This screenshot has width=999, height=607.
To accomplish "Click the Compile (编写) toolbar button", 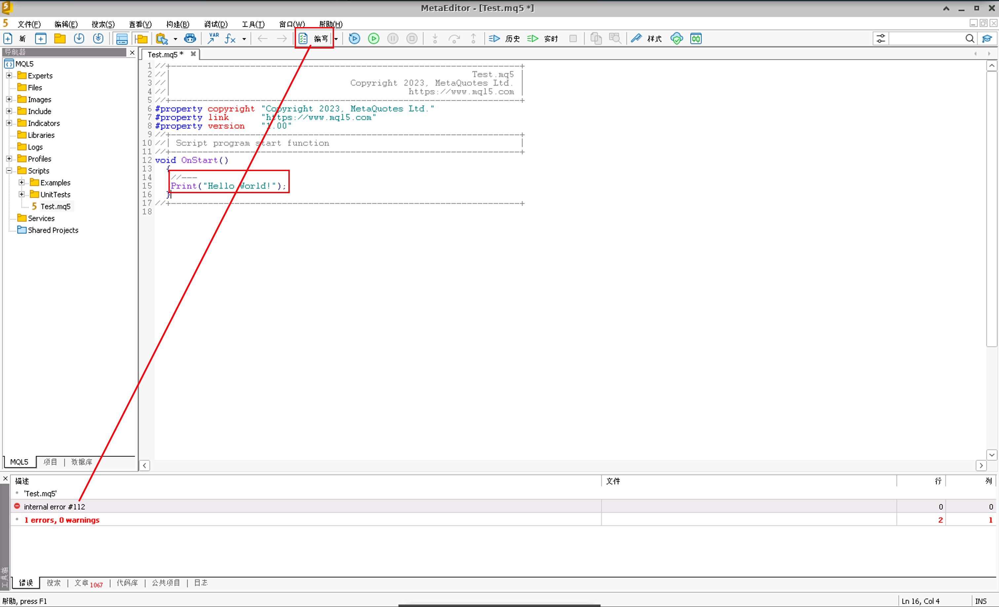I will (x=314, y=39).
